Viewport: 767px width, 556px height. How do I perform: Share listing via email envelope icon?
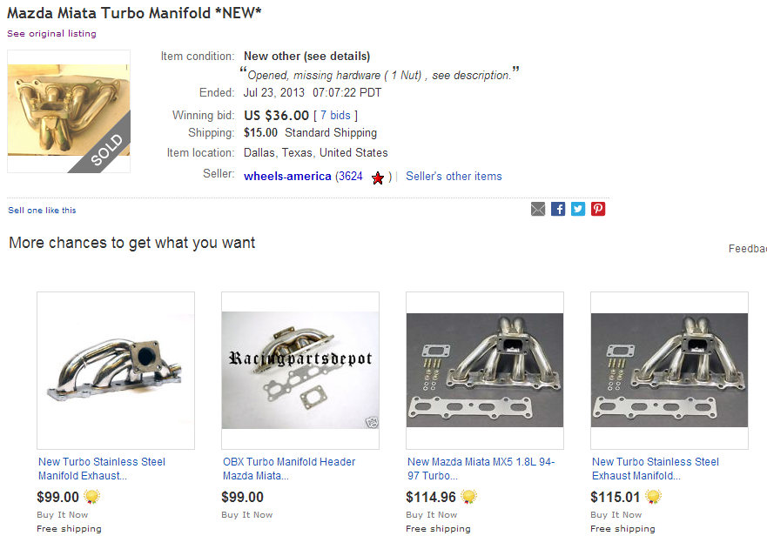pyautogui.click(x=538, y=209)
